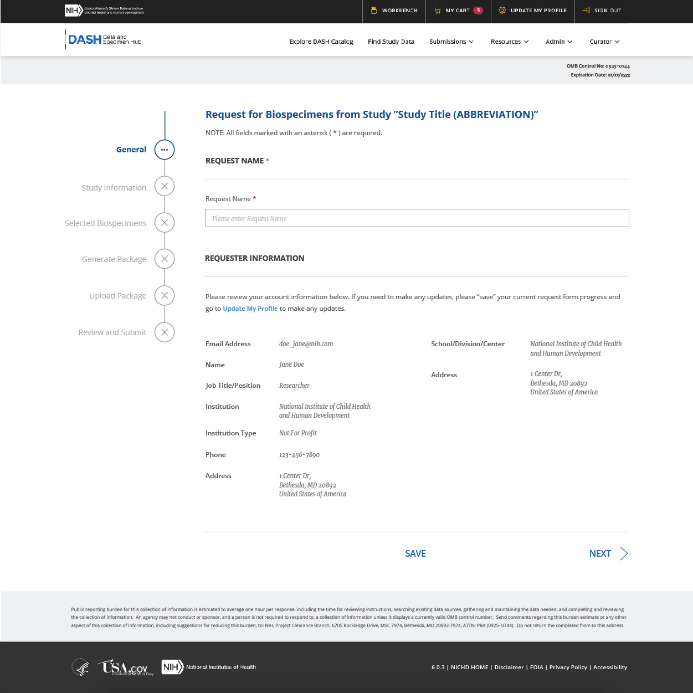693x693 pixels.
Task: Click the USA.gov logo in the footer
Action: [125, 667]
